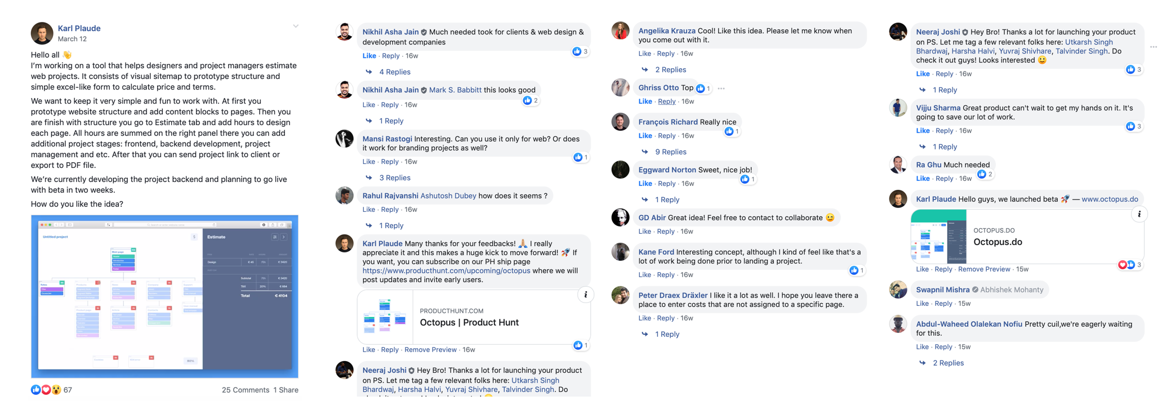Click the Octopus app screenshot in the post
Image resolution: width=1176 pixels, height=418 pixels.
tap(165, 296)
